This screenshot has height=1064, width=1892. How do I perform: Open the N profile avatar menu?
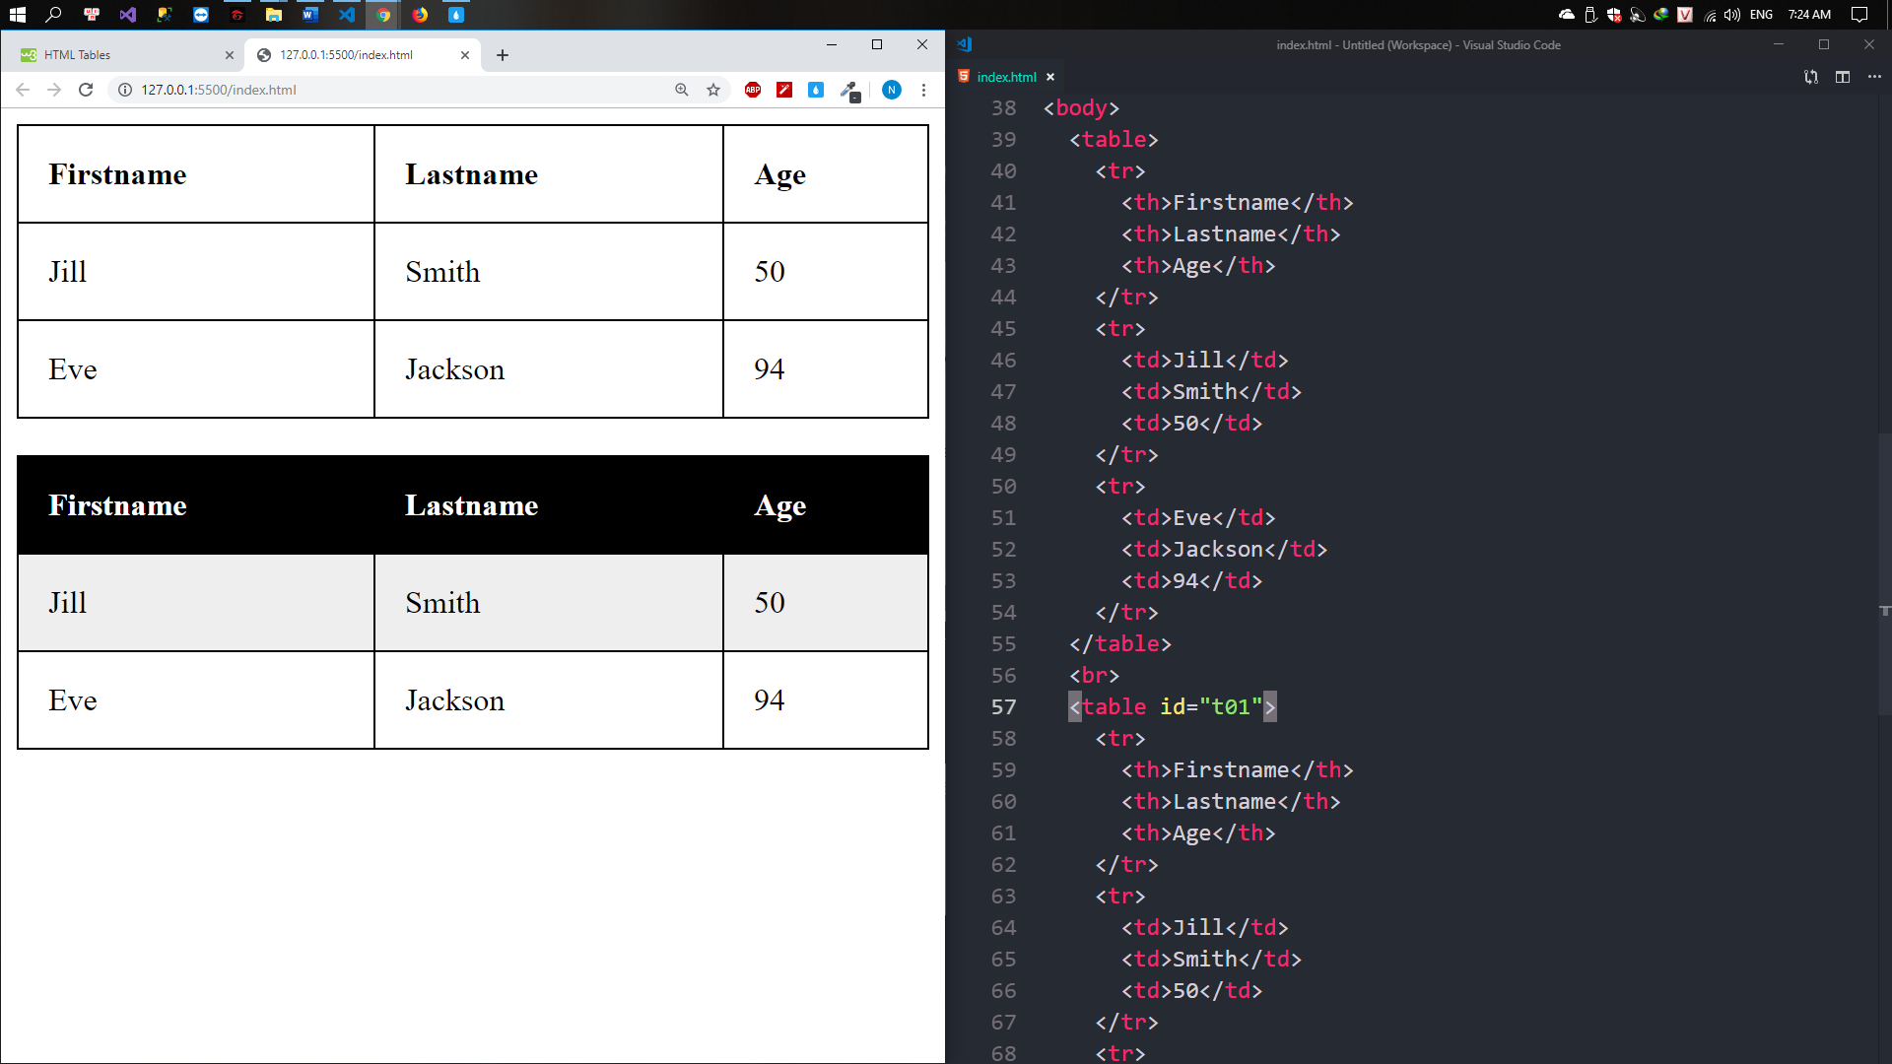891,90
